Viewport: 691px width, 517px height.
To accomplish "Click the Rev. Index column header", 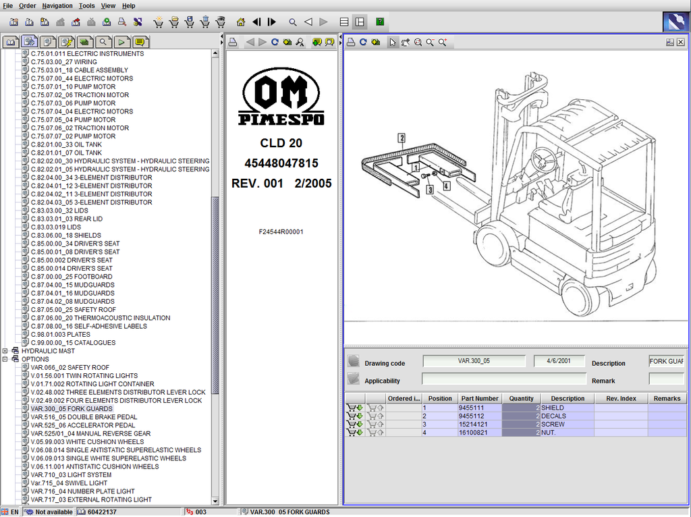I will pyautogui.click(x=621, y=398).
